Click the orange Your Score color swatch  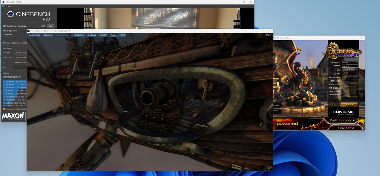(x=4, y=109)
